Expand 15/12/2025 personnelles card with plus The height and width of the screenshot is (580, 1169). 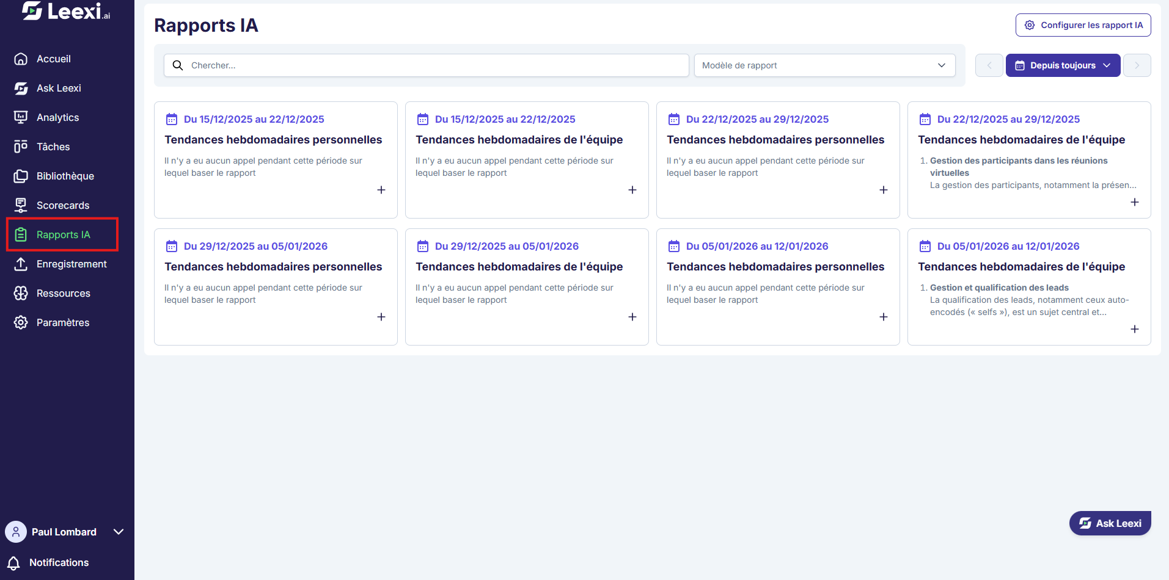click(x=381, y=190)
